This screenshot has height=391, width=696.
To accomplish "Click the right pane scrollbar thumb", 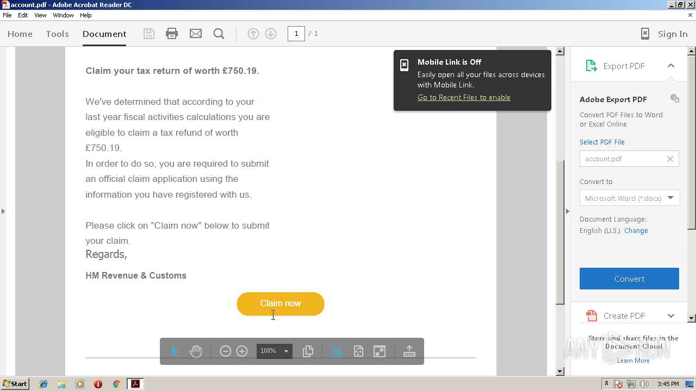I will point(692,142).
